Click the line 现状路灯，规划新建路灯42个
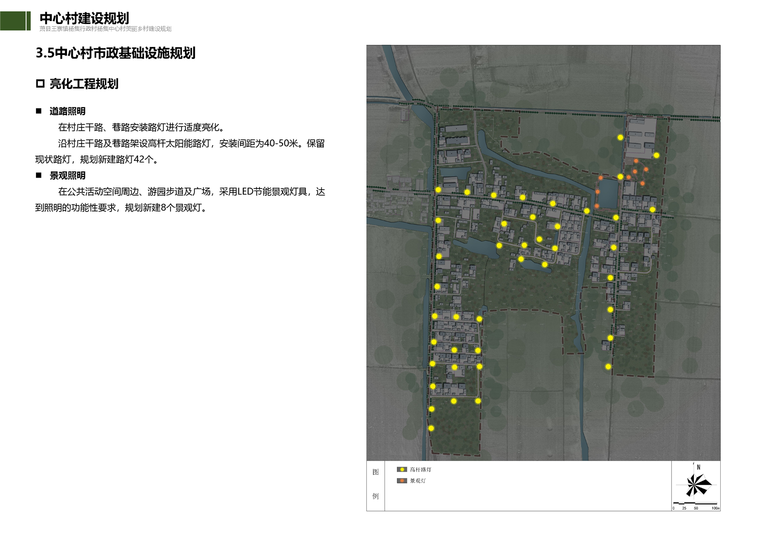This screenshot has height=537, width=760. tap(97, 159)
